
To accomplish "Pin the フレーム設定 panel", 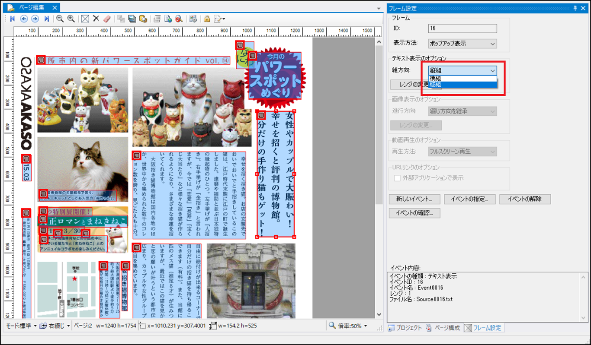I will click(x=575, y=8).
